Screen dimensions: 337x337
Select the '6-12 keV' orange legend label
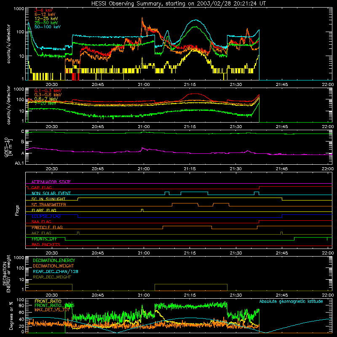45,14
